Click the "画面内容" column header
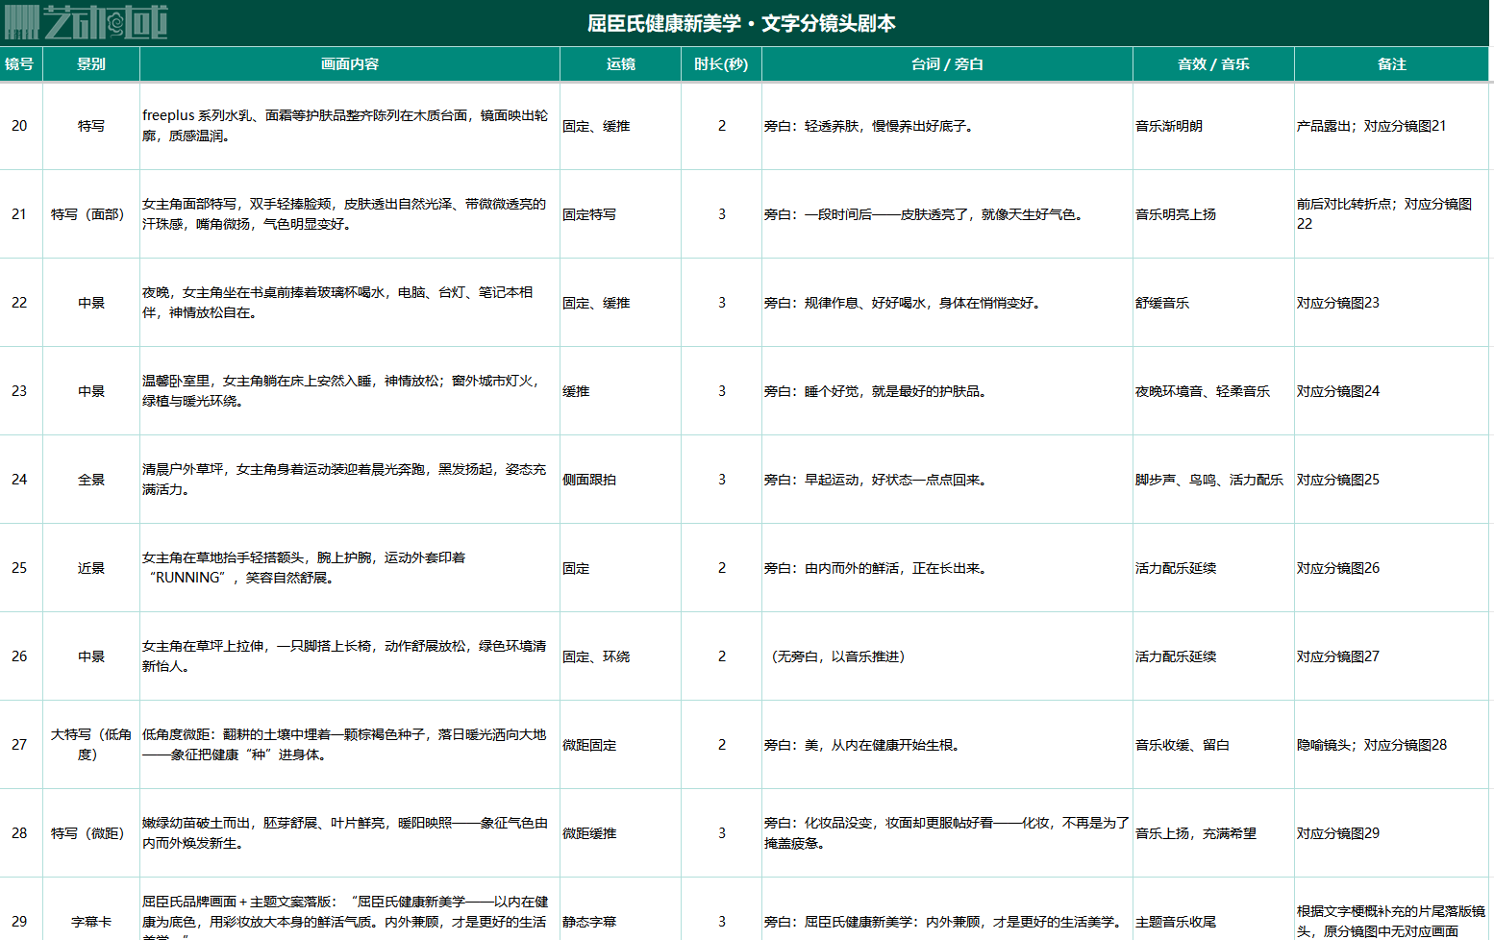1494x940 pixels. 350,64
